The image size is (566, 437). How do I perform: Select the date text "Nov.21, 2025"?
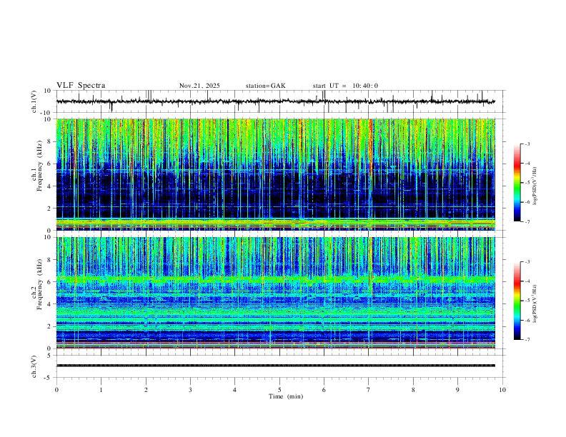199,86
